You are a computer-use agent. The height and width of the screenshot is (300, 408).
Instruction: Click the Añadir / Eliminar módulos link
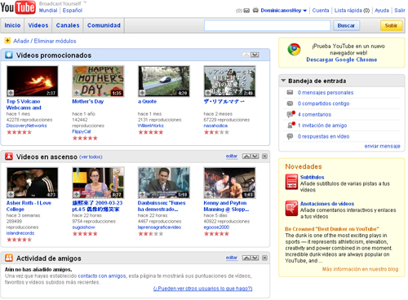pyautogui.click(x=45, y=41)
